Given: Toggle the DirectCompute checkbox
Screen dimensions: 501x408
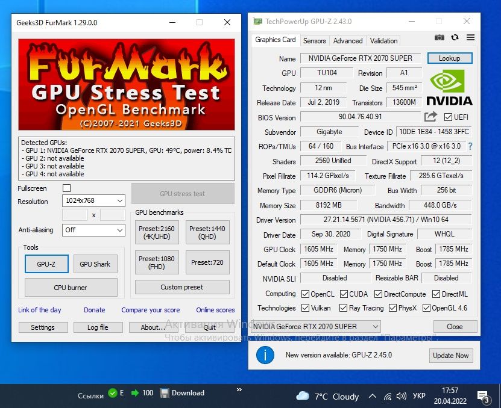Looking at the screenshot, I should coord(378,294).
